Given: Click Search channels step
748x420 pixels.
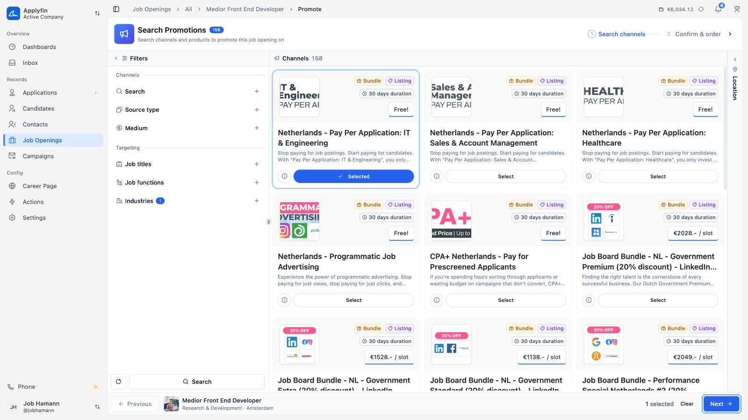Looking at the screenshot, I should click(x=617, y=34).
